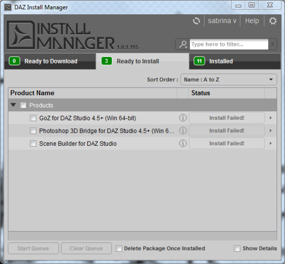This screenshot has width=285, height=264.
Task: Click the Sort Order label
Action: 163,79
